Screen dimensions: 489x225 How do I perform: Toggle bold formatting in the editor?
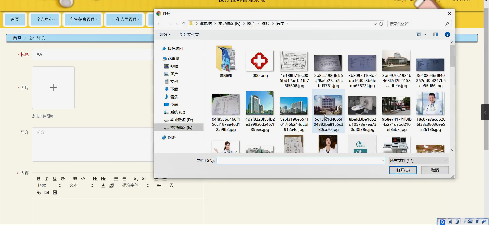38,179
